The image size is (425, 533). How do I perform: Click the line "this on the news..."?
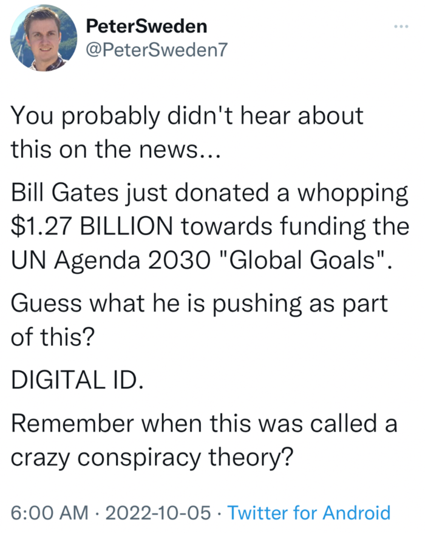tap(116, 149)
